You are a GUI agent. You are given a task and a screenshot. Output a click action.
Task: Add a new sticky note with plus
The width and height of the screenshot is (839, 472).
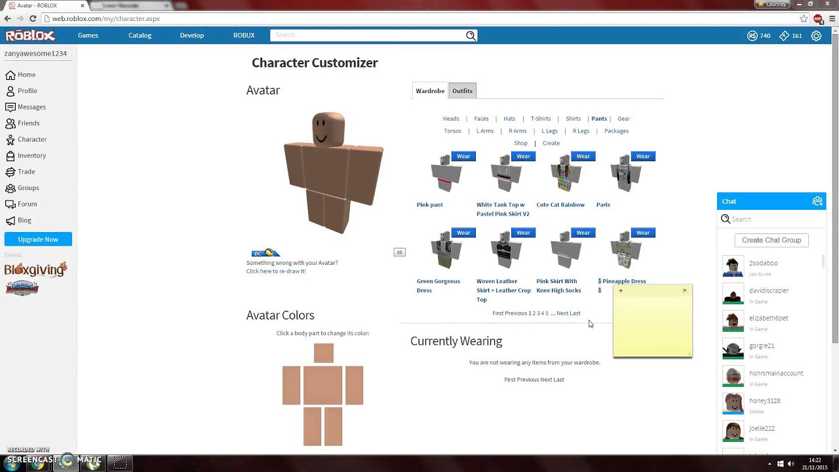click(x=621, y=291)
